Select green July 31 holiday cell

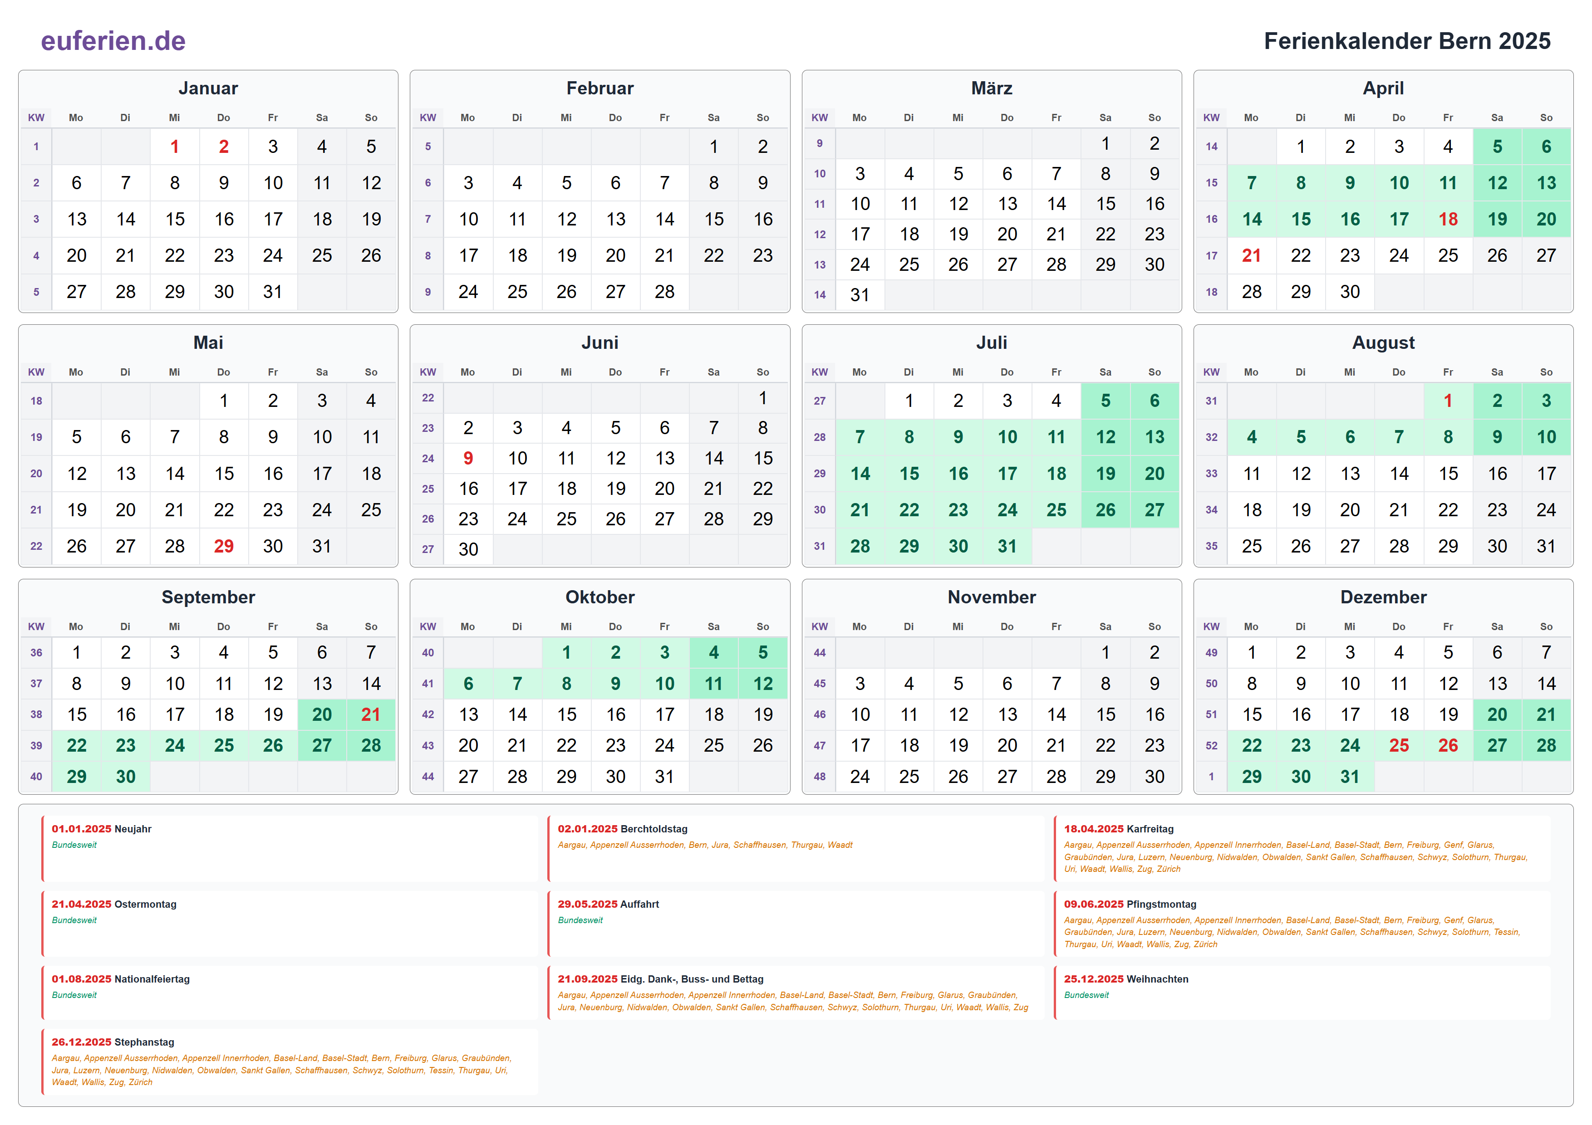[x=1007, y=546]
